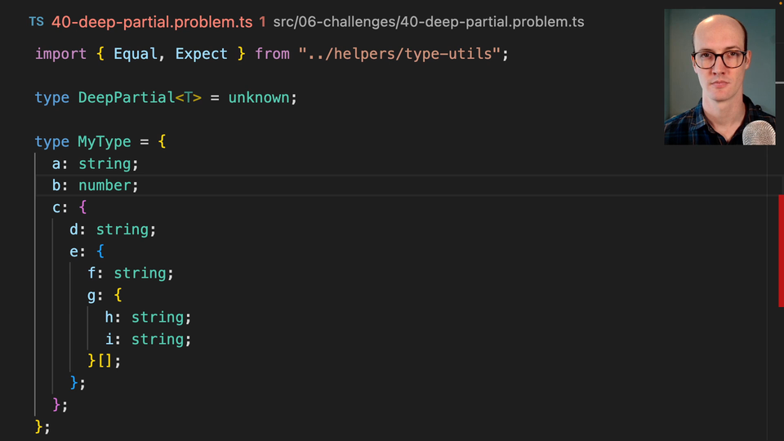This screenshot has height=441, width=784.
Task: Click the generic parameter T
Action: [x=188, y=98]
